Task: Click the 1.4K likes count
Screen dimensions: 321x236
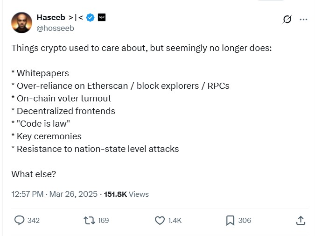Action: tap(174, 220)
